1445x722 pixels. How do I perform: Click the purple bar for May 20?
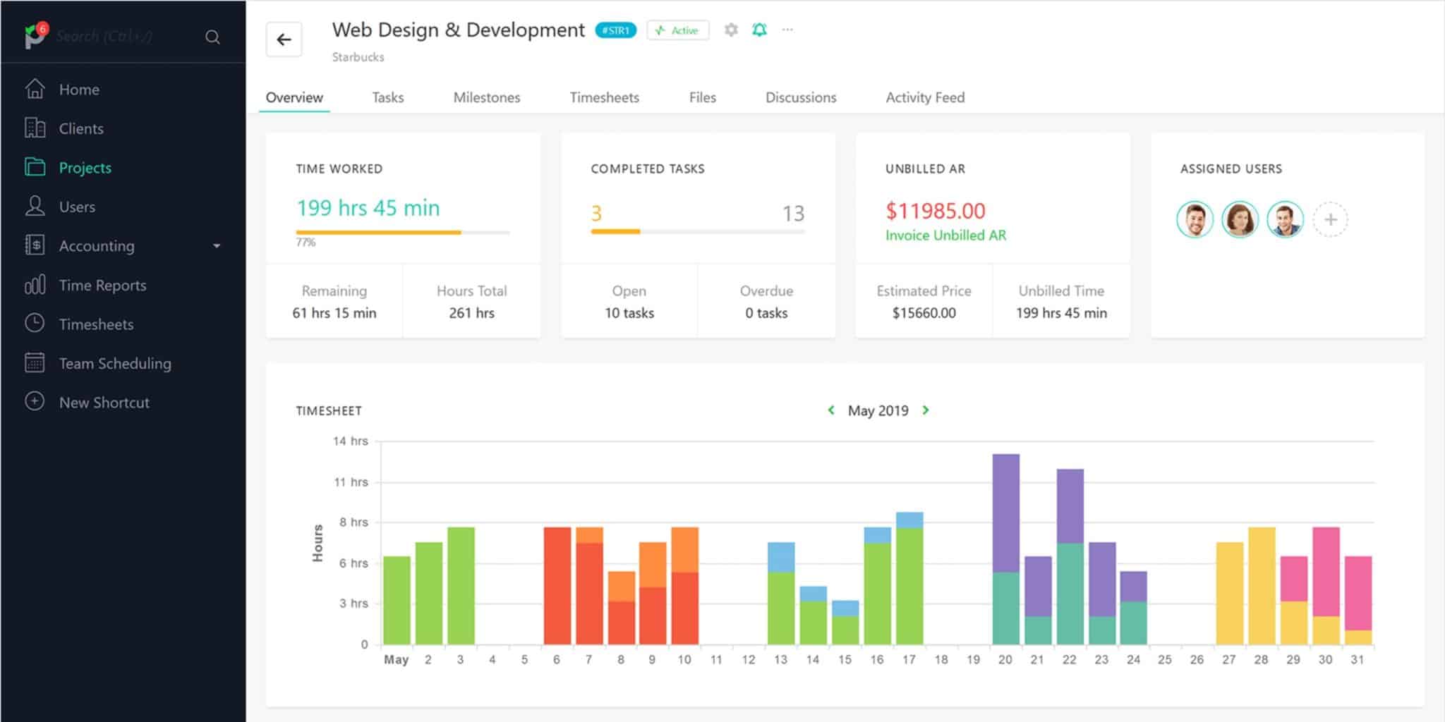pos(1005,513)
